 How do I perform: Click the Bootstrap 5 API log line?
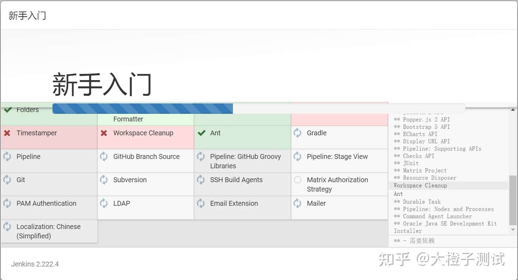coord(422,127)
